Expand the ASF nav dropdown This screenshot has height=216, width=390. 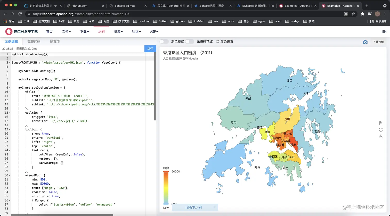[x=154, y=31]
